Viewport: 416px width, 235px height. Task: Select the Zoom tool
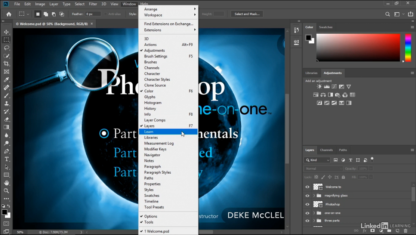point(6,191)
